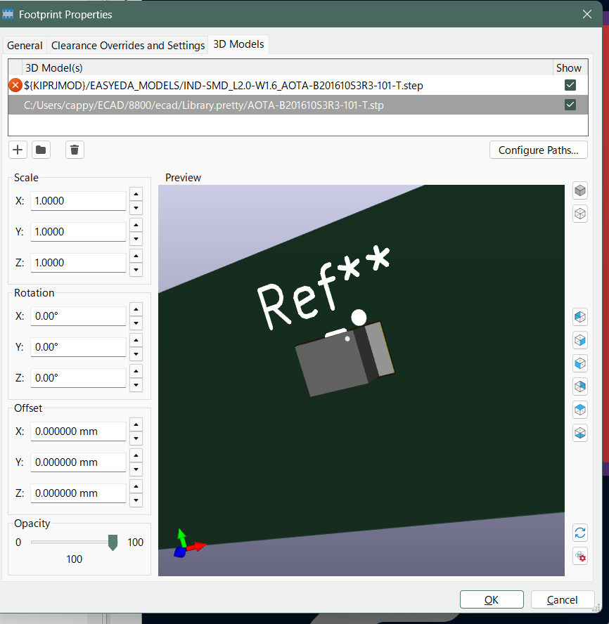
Task: Click the Offset Z input field
Action: pos(78,493)
